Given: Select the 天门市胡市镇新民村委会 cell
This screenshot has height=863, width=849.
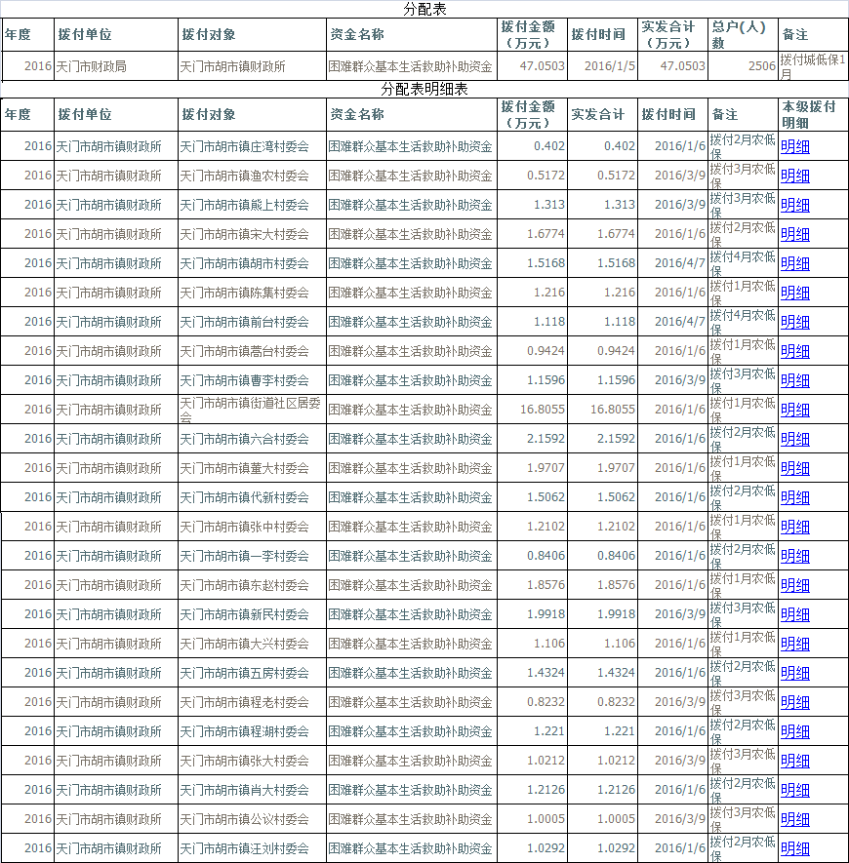Looking at the screenshot, I should pos(253,614).
